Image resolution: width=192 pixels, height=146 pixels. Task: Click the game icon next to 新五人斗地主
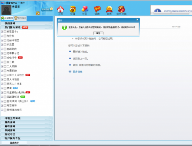click(5, 84)
